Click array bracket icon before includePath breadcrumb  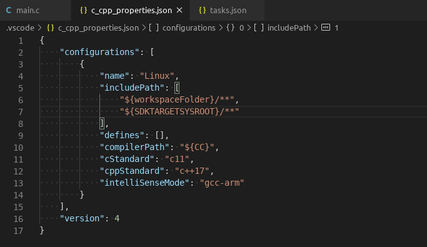point(259,28)
